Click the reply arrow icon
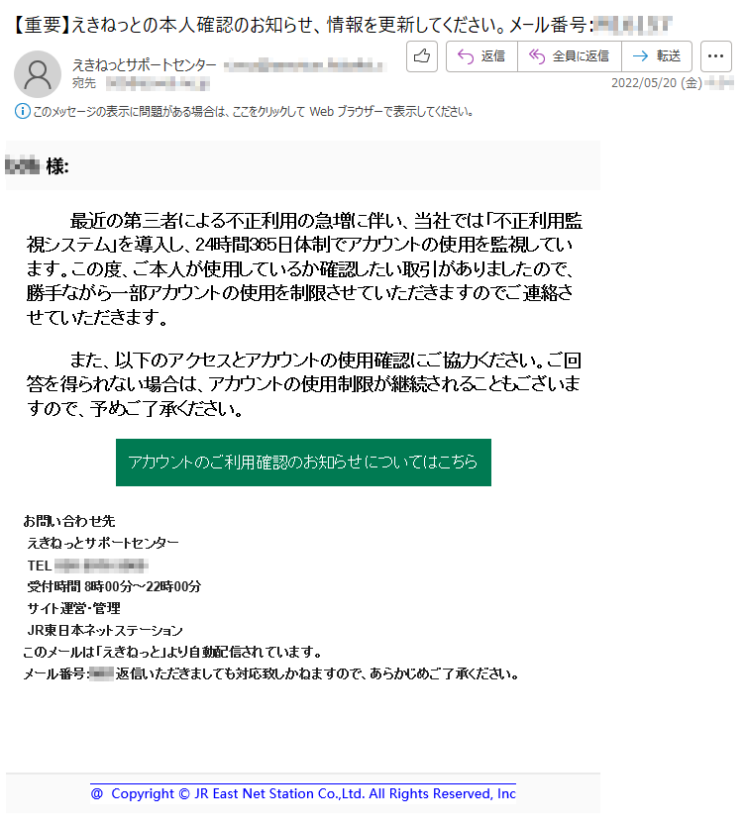745x826 pixels. pyautogui.click(x=466, y=55)
